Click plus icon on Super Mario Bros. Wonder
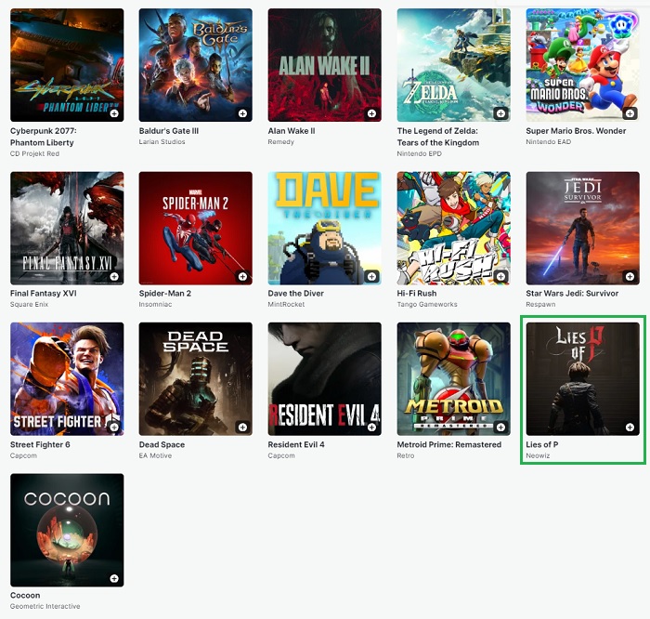The image size is (650, 619). pos(630,113)
